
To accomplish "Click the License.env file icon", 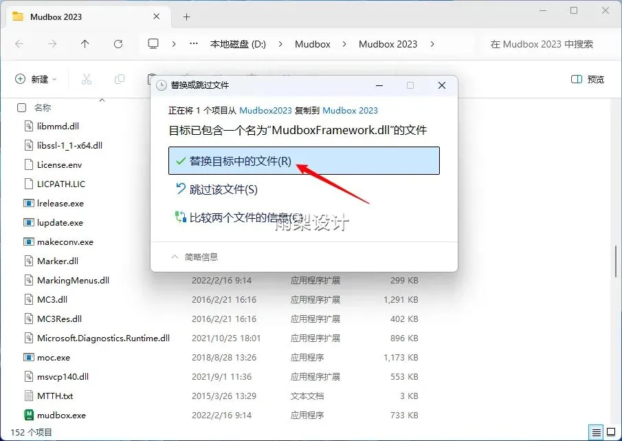I will [x=29, y=164].
